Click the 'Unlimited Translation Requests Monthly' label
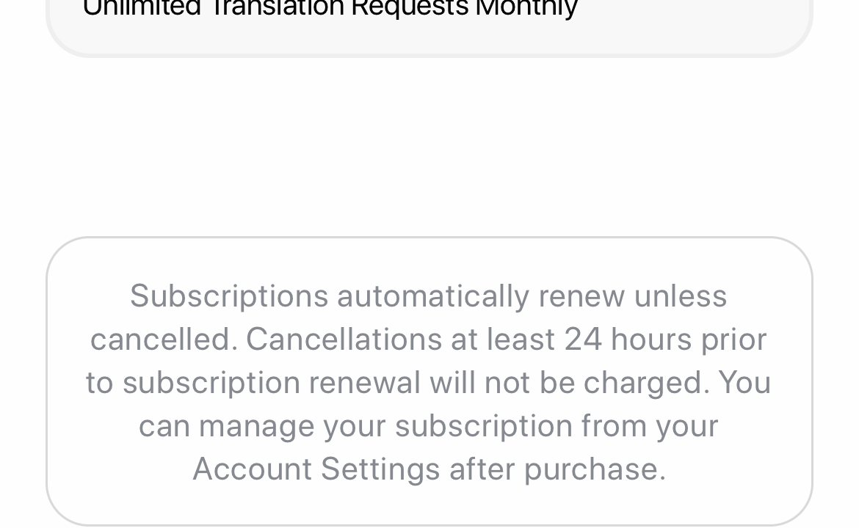Screen dimensions: 859x528 point(330,9)
